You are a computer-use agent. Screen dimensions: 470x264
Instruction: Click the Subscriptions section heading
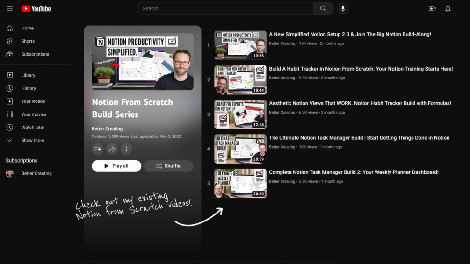point(22,160)
